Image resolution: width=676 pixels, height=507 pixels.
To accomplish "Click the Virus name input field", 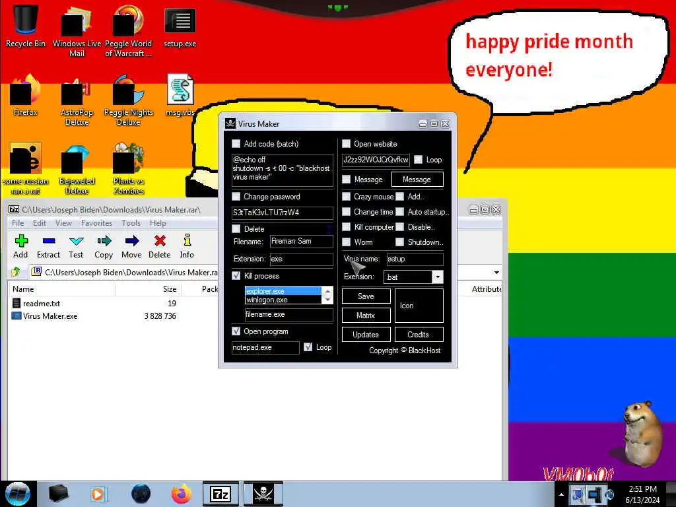I will click(415, 259).
